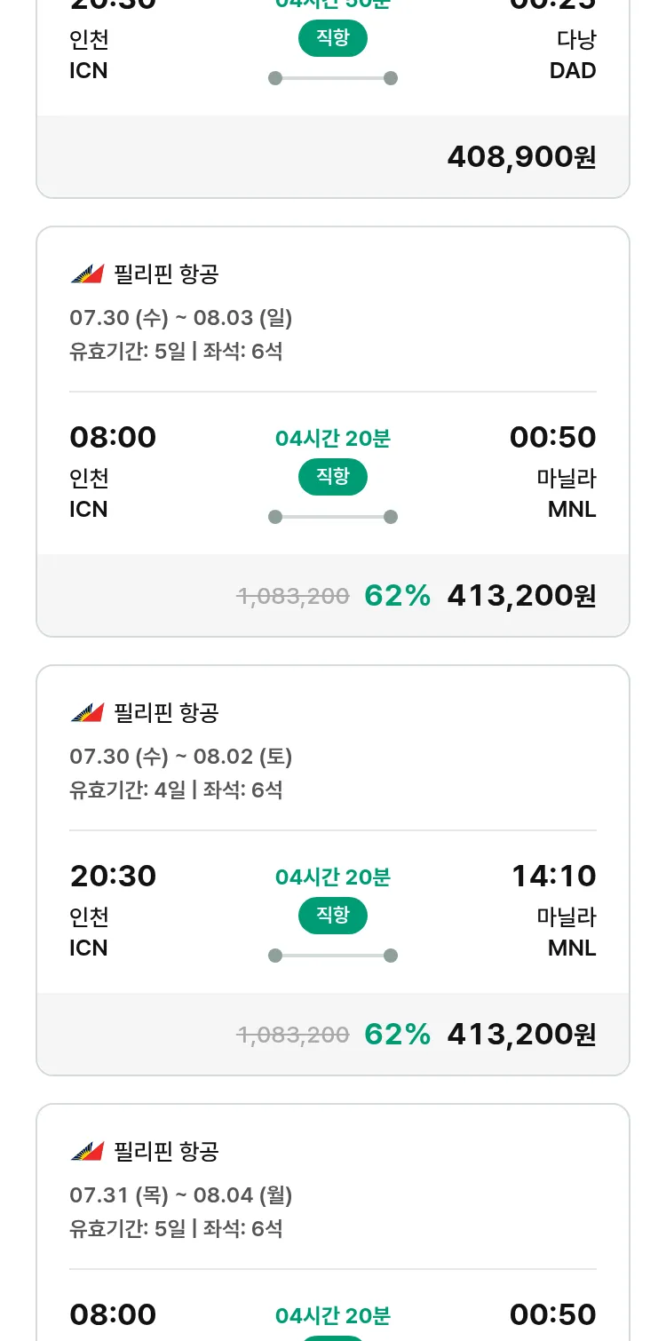Click Philippine Airlines logo on 07.30–08.03 card
Viewport: 666px width, 1341px height.
(x=87, y=274)
